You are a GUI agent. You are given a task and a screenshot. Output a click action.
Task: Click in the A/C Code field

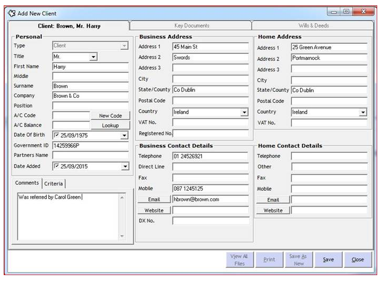pos(71,116)
